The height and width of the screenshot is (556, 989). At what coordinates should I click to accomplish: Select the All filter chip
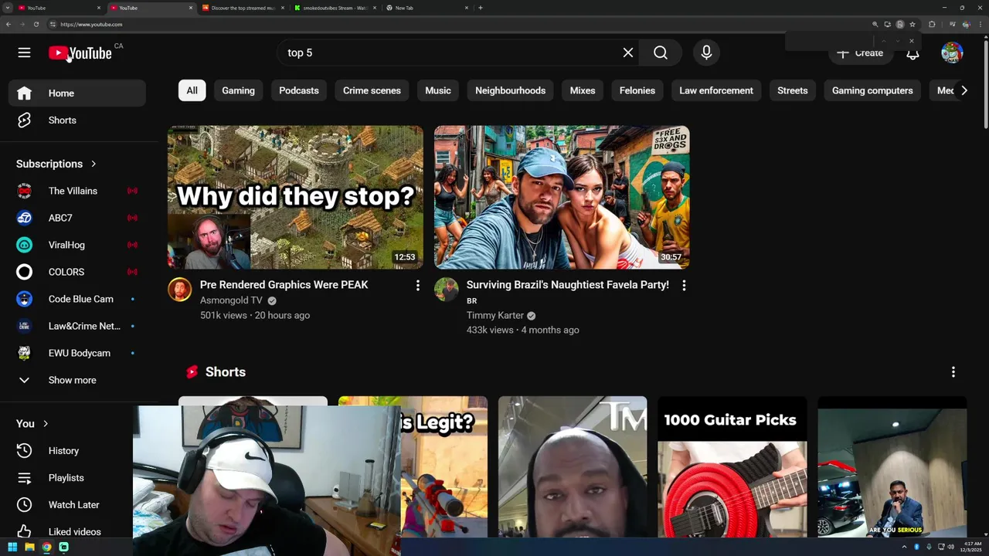pyautogui.click(x=192, y=90)
